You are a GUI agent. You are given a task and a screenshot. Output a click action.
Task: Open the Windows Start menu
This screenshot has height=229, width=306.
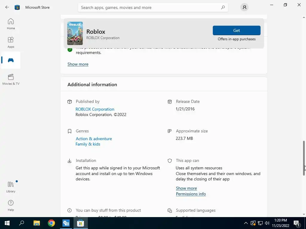[x=7, y=223]
